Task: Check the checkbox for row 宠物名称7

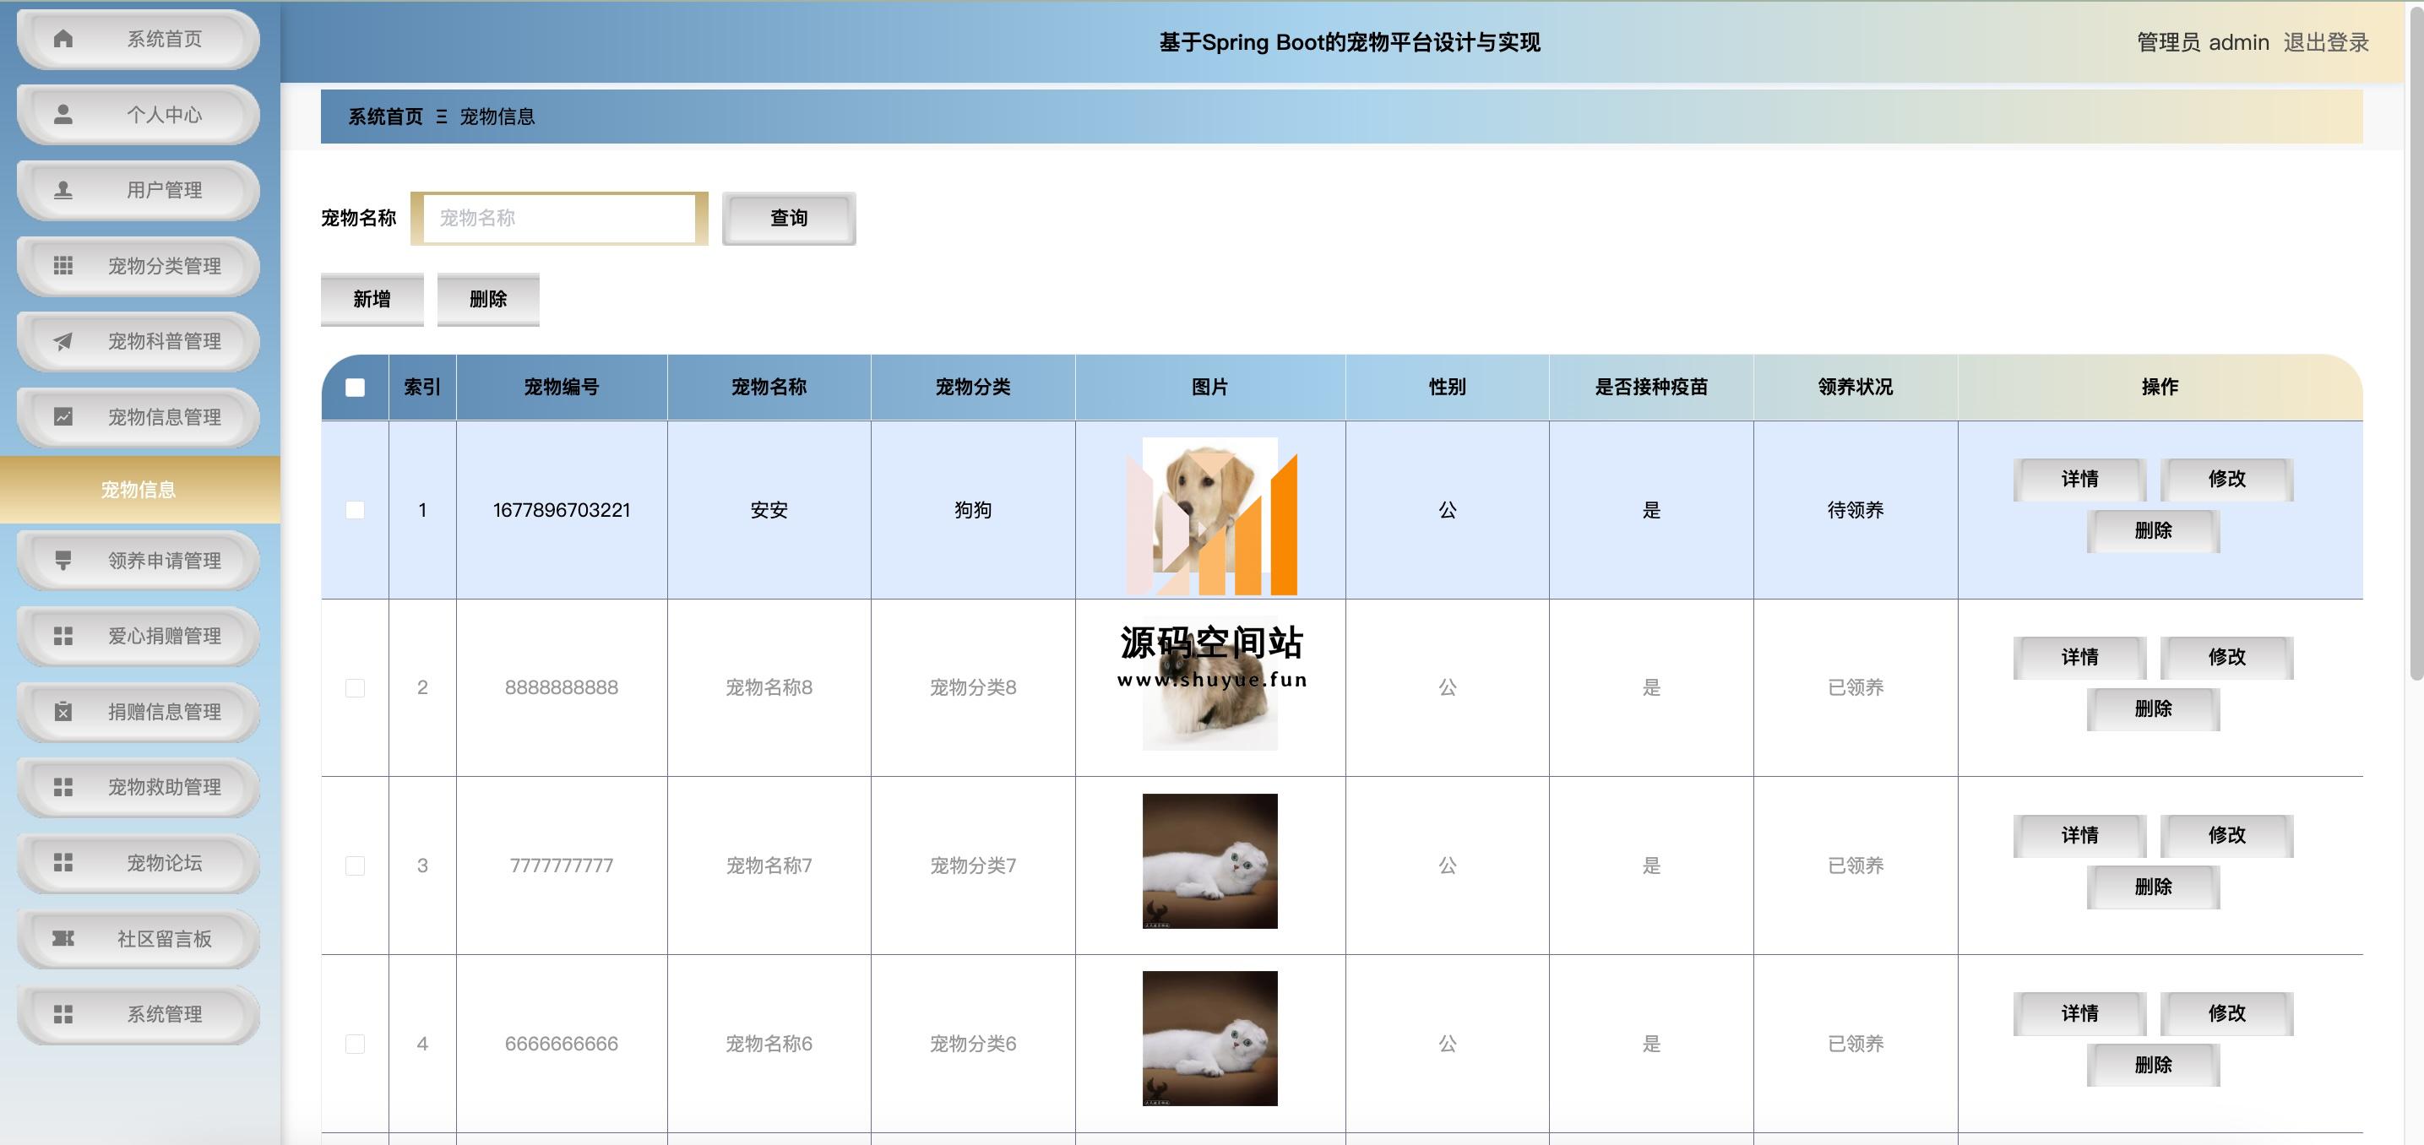Action: pos(355,866)
